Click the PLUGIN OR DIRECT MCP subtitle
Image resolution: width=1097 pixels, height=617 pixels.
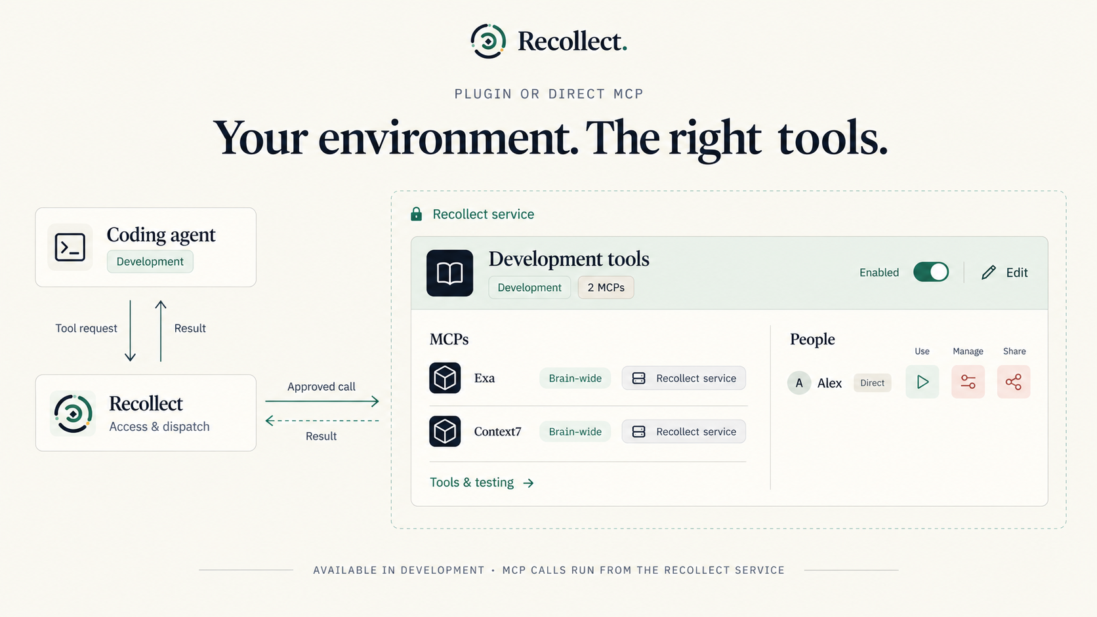(x=549, y=94)
